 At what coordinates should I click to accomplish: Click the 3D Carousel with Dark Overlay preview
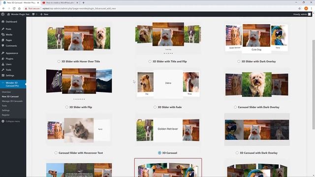pos(257,130)
